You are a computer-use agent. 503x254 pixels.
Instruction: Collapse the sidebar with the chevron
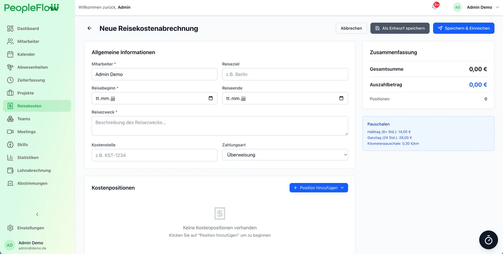pyautogui.click(x=37, y=214)
